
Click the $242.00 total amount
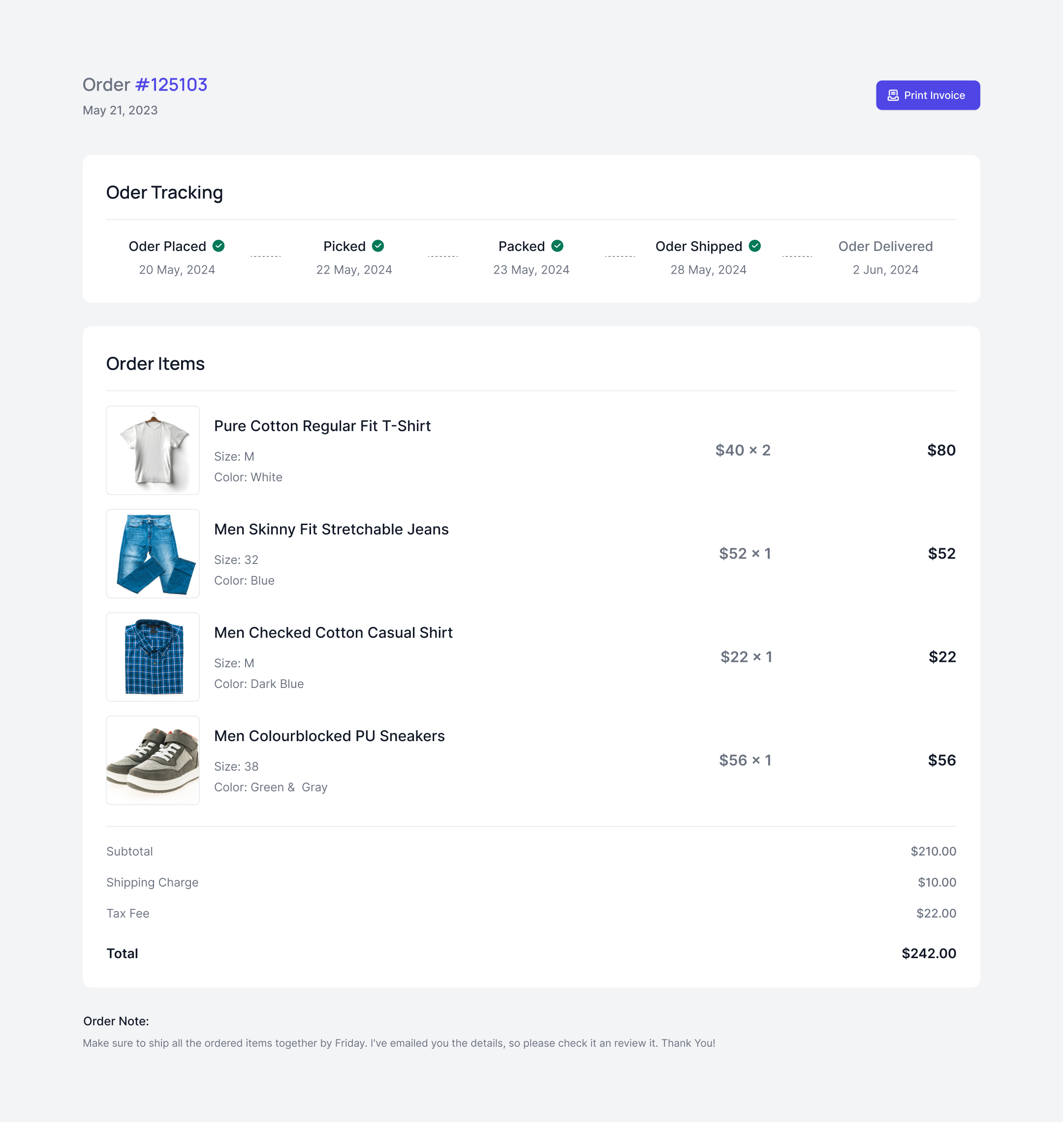pyautogui.click(x=928, y=953)
